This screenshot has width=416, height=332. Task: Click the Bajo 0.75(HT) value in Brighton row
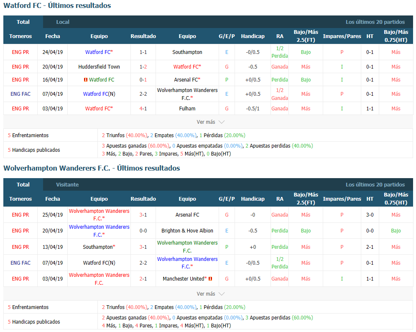coord(396,231)
